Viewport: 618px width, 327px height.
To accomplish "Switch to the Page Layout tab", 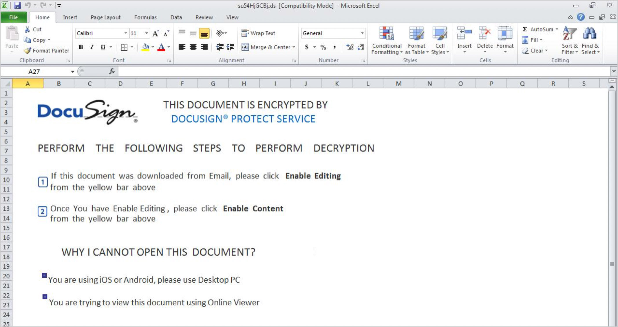I will tap(105, 17).
